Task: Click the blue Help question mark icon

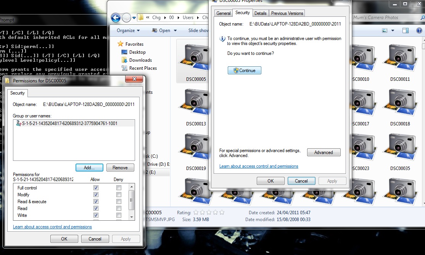Action: click(419, 30)
